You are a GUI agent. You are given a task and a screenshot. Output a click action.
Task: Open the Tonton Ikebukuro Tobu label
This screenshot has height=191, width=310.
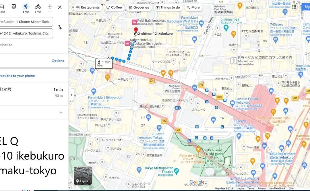click(273, 118)
